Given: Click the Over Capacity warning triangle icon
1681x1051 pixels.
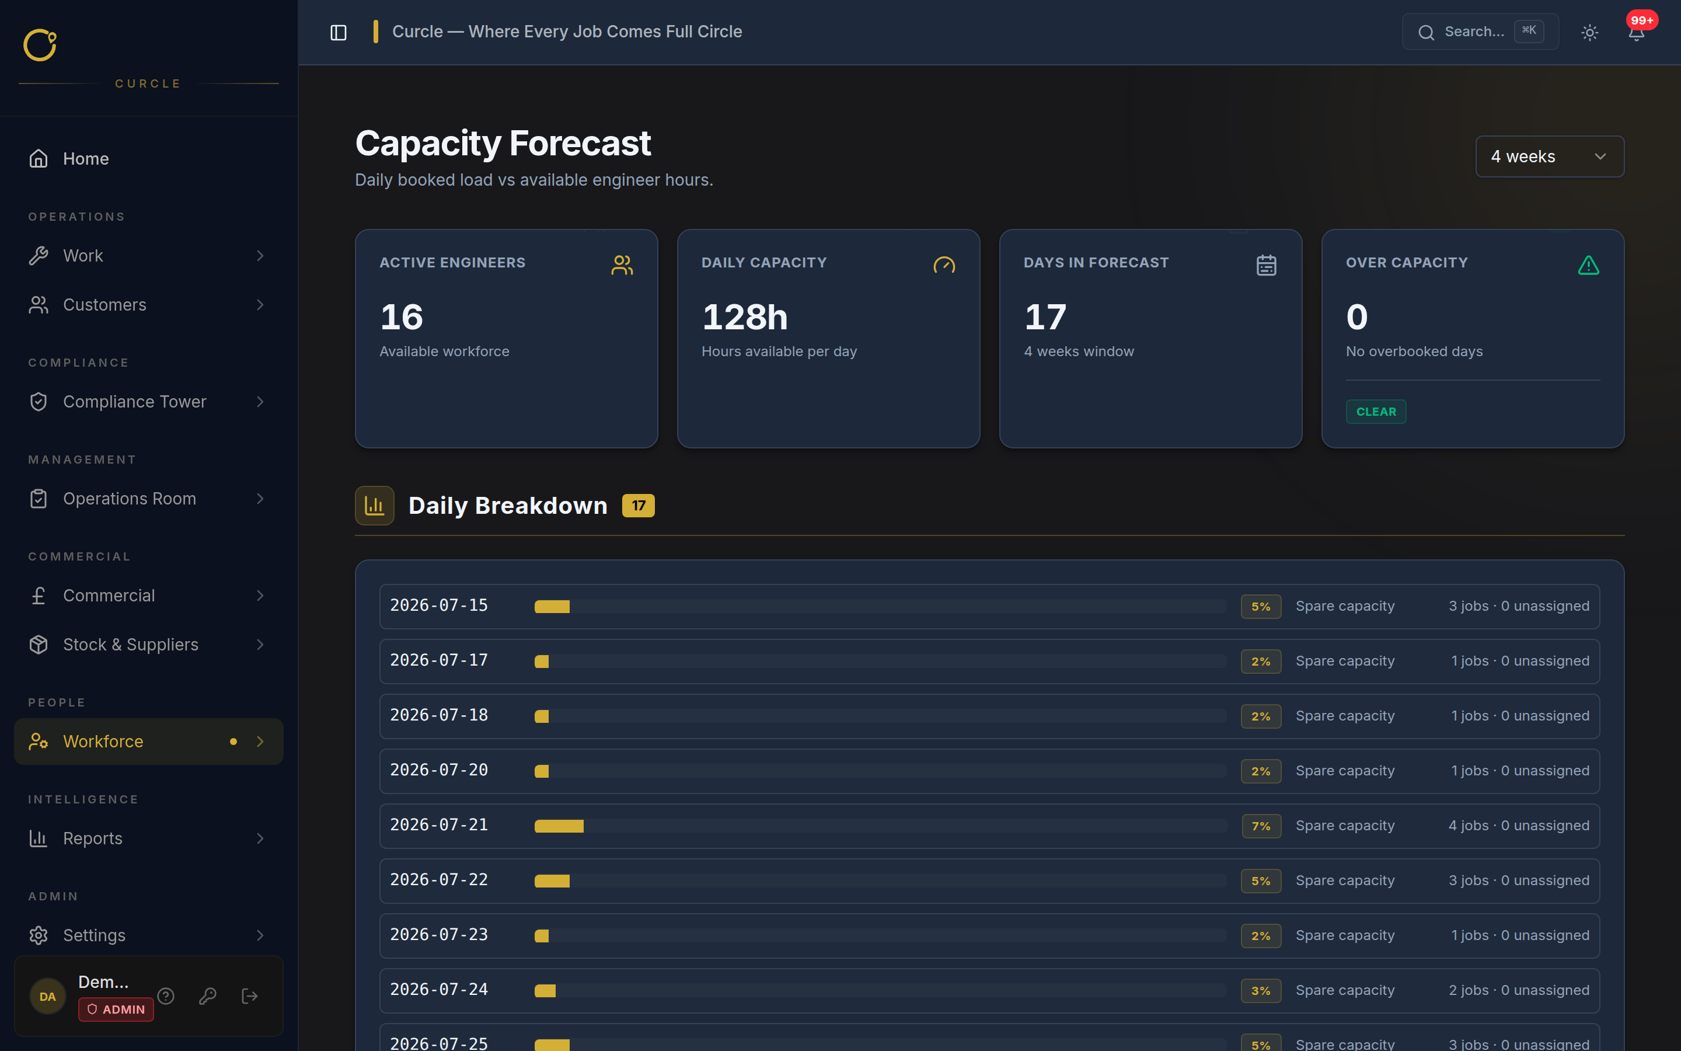Looking at the screenshot, I should tap(1589, 265).
